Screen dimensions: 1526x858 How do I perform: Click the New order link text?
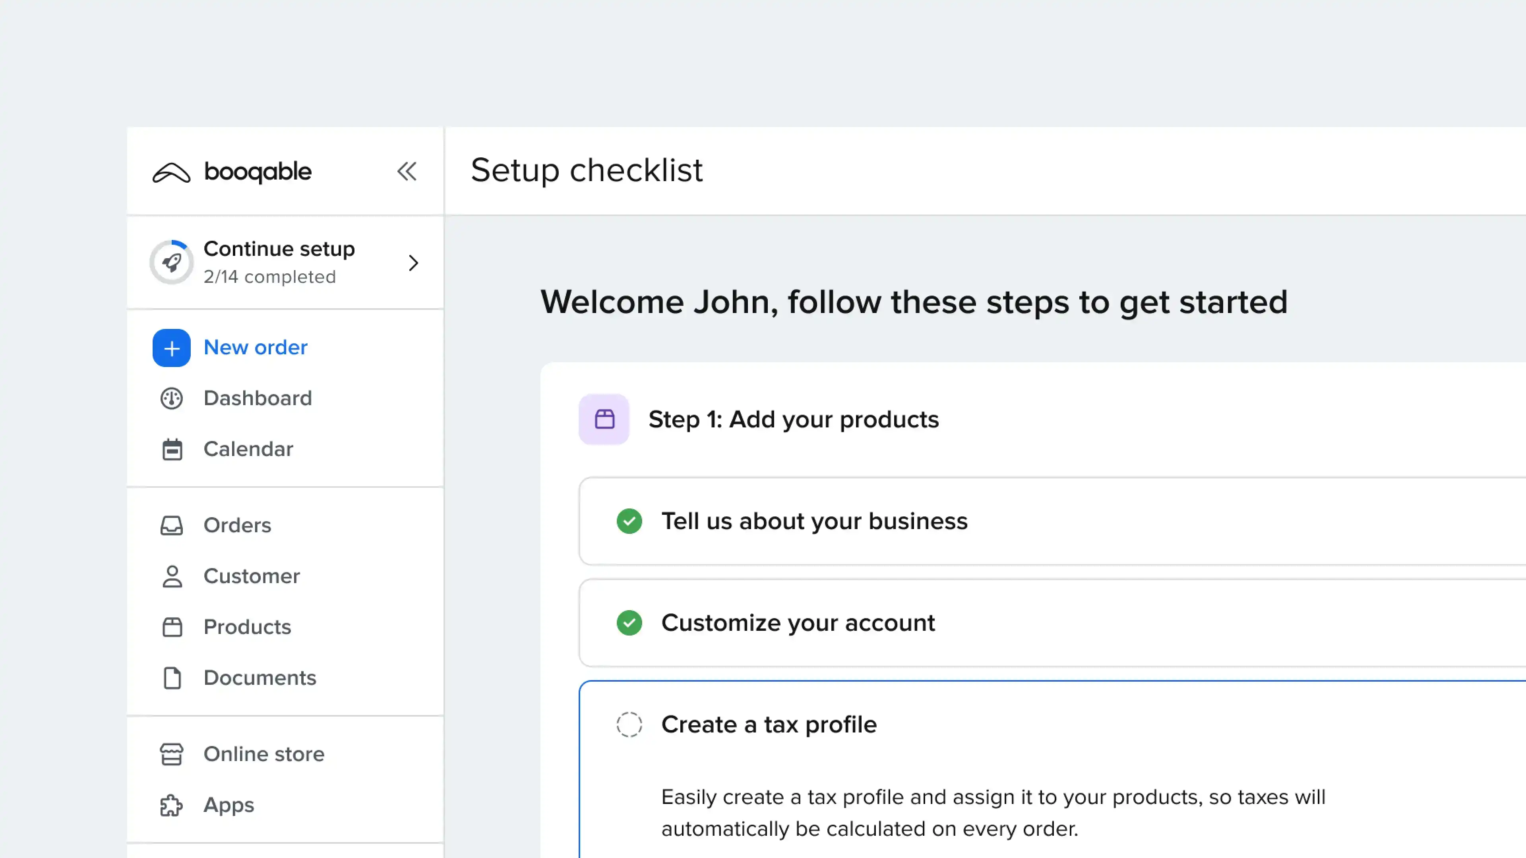tap(255, 348)
